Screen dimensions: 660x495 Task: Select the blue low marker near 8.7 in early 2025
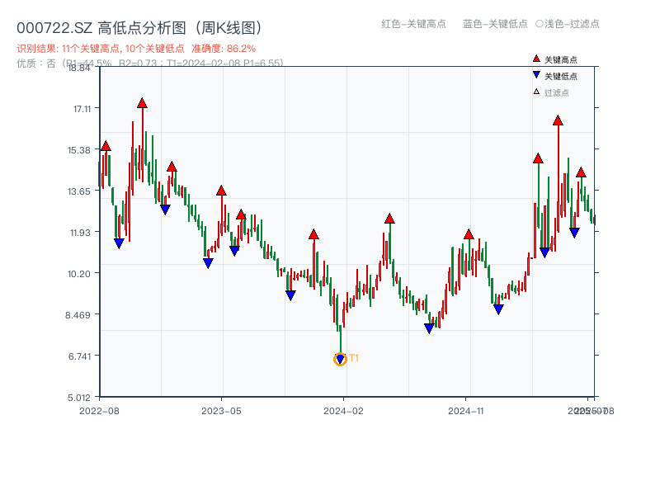pyautogui.click(x=498, y=309)
